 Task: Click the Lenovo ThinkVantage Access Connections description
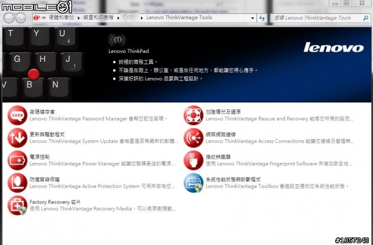(280, 141)
